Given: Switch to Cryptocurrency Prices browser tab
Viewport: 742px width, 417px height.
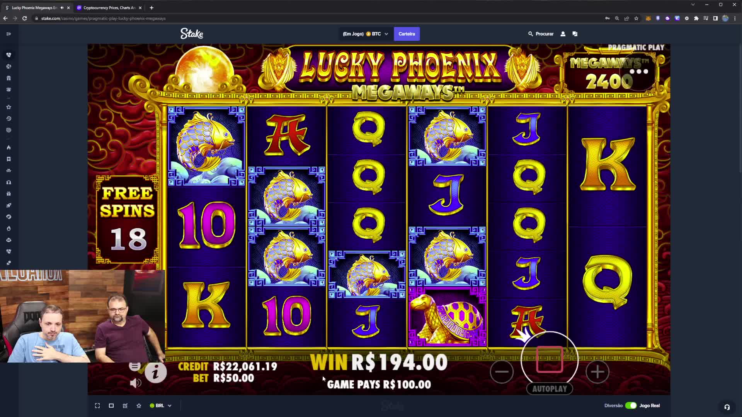Looking at the screenshot, I should (109, 8).
